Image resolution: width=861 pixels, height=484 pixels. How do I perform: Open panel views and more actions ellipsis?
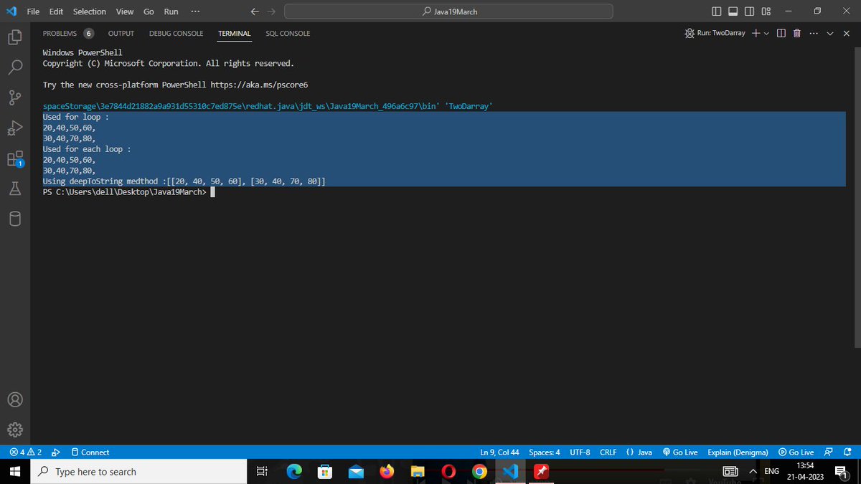click(813, 34)
